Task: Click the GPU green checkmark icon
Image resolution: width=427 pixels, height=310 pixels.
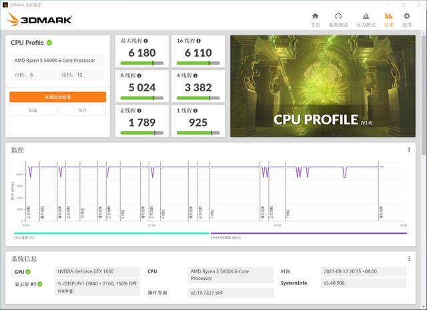Action: [28, 271]
